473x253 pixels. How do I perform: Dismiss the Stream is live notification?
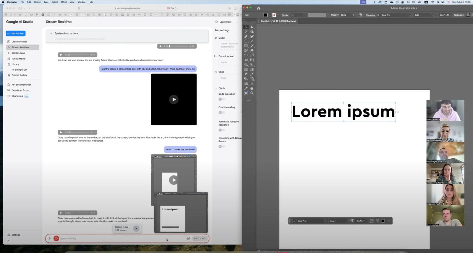click(136, 229)
